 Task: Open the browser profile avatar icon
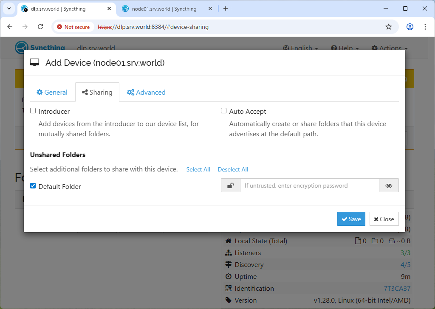point(410,27)
